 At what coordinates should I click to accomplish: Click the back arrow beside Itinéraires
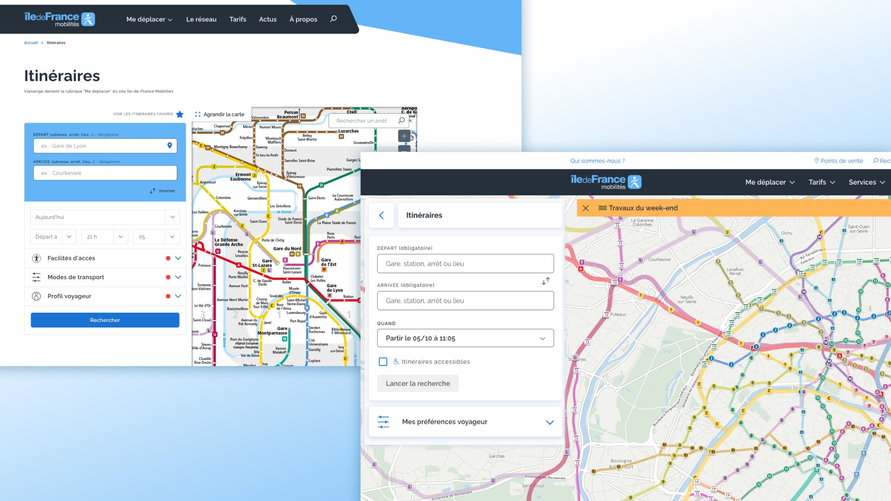pyautogui.click(x=381, y=215)
